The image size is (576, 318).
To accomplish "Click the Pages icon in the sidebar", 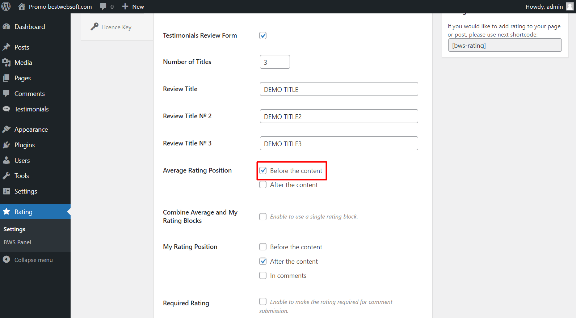I will click(7, 78).
